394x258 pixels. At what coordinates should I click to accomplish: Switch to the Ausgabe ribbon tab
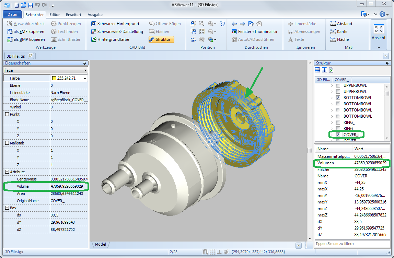tap(95, 15)
